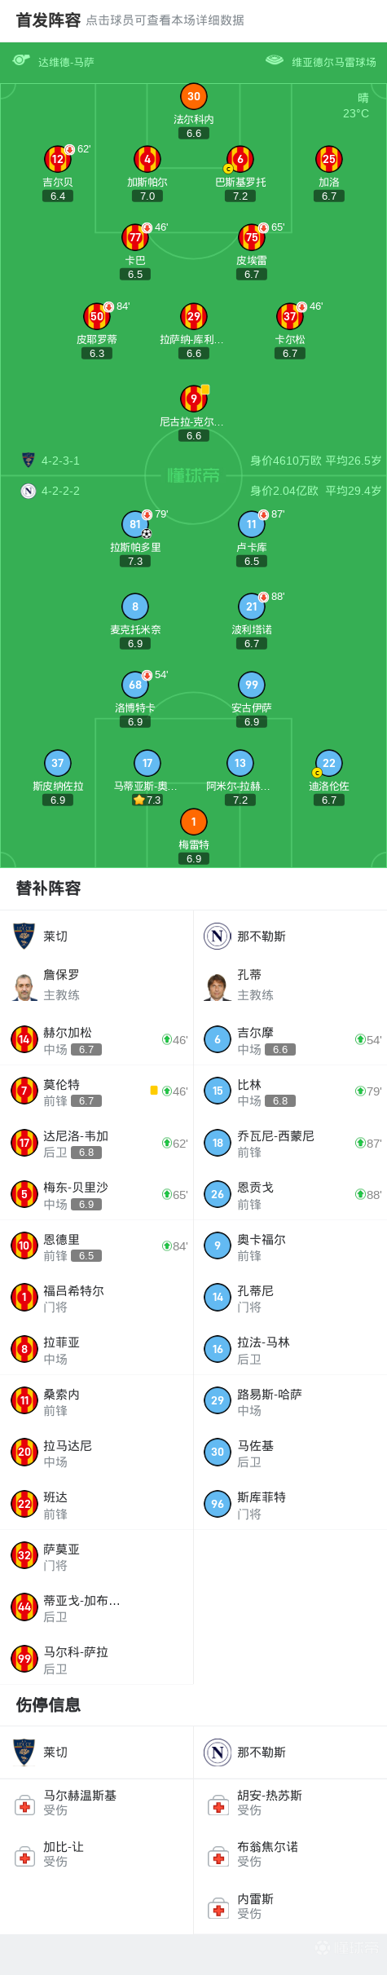The image size is (387, 1975).
Task: Tap the stadium icon by 维亚德尔马雷球场
Action: tap(275, 60)
